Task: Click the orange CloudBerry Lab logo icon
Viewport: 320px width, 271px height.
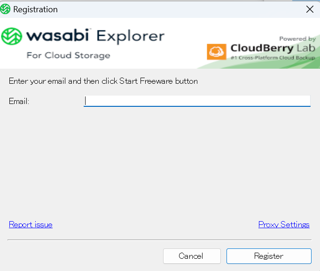Action: pos(217,52)
